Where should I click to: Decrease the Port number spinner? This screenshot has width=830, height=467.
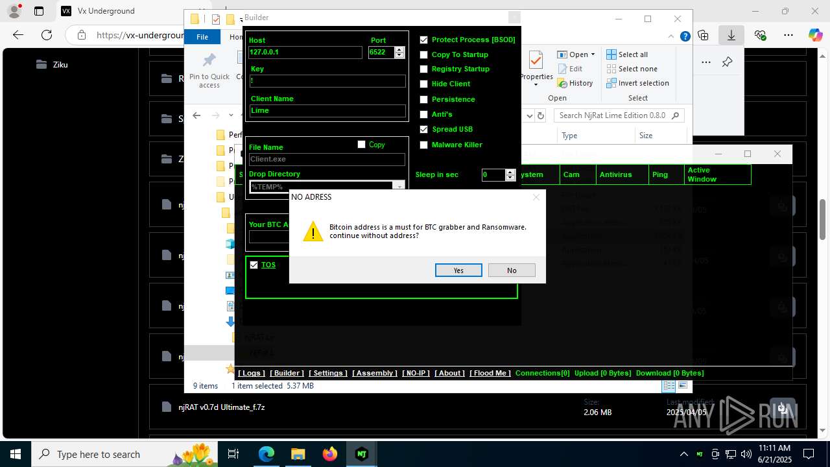tap(399, 56)
